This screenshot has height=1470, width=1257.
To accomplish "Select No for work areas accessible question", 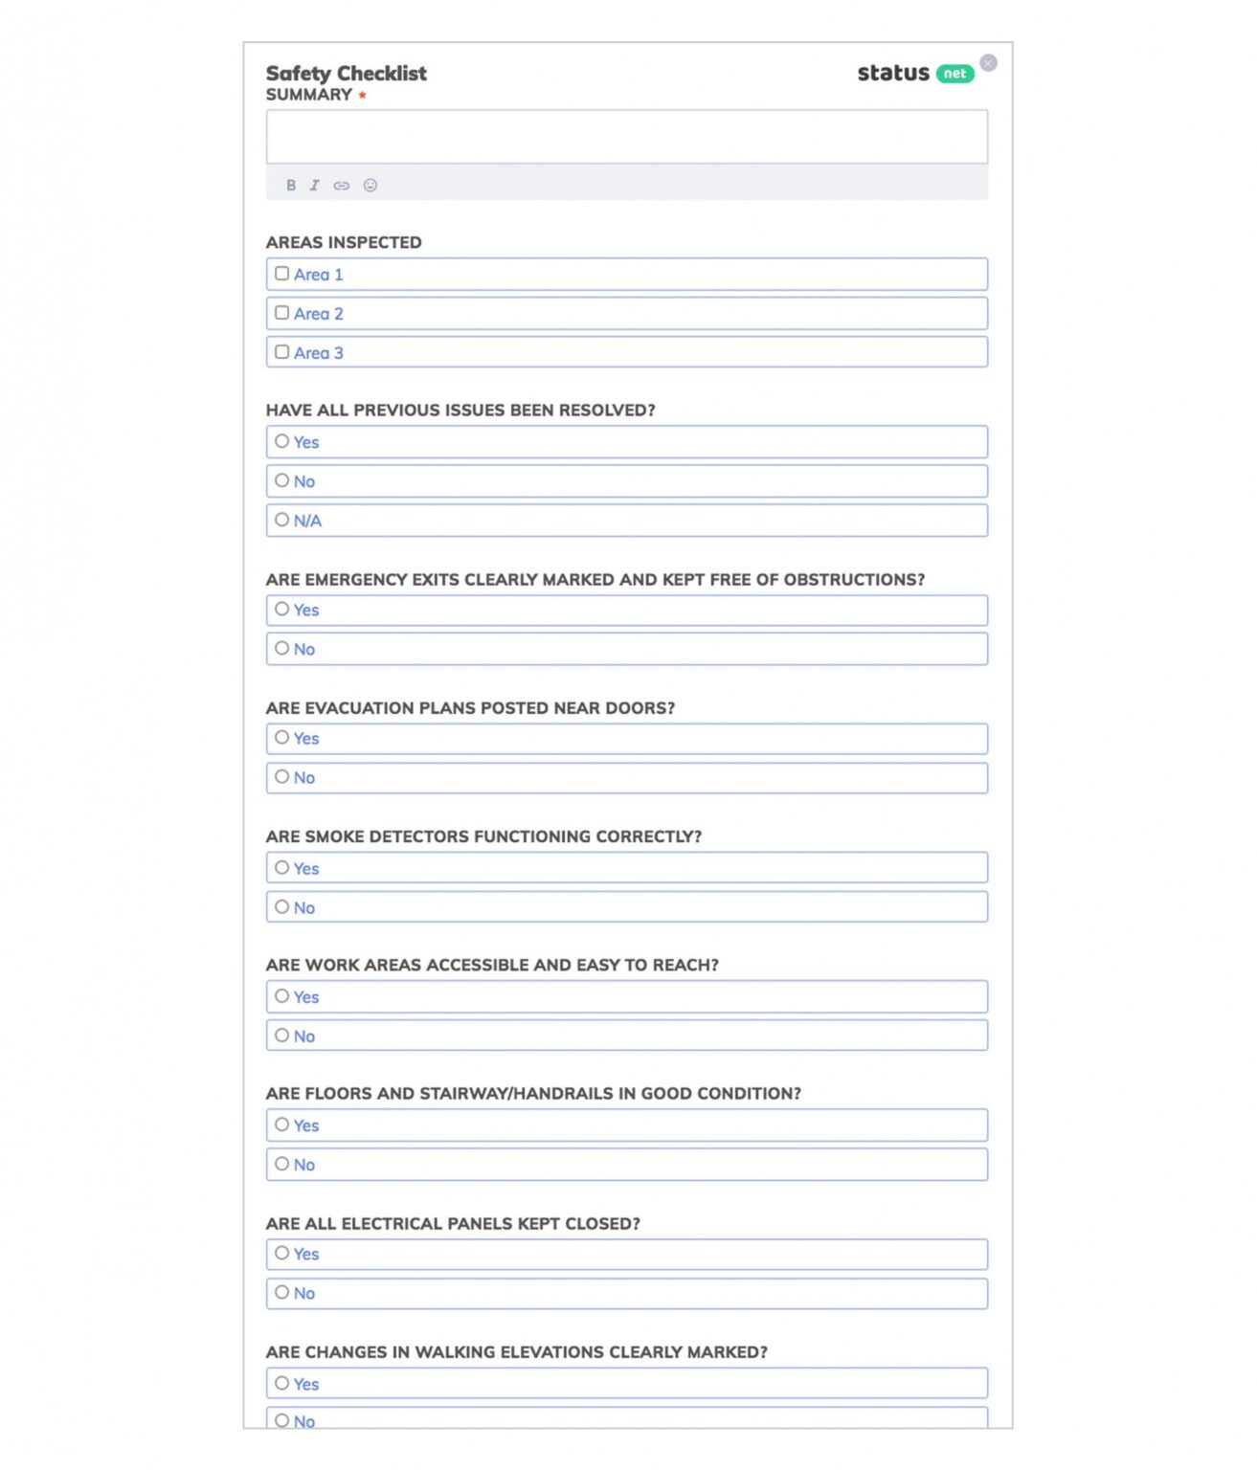I will click(x=281, y=1035).
